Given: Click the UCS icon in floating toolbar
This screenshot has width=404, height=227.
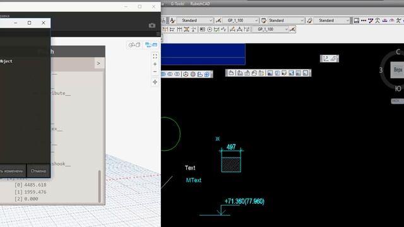Looking at the screenshot, I should [x=326, y=59].
